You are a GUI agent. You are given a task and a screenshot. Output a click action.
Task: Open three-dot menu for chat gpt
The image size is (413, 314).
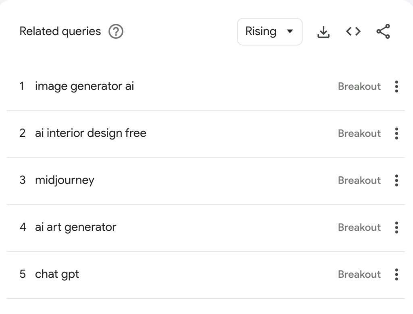coord(397,274)
